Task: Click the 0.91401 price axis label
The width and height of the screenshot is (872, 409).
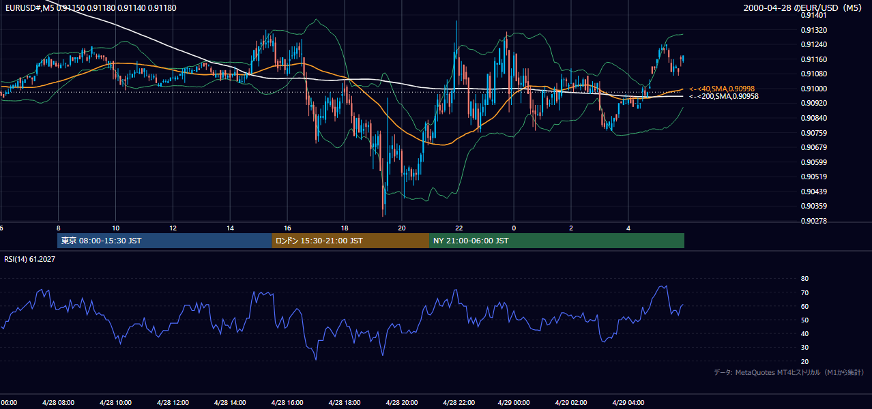Action: pyautogui.click(x=813, y=16)
